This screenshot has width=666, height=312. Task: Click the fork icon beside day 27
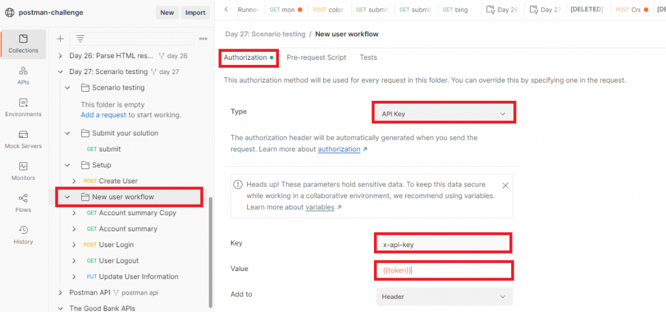153,71
